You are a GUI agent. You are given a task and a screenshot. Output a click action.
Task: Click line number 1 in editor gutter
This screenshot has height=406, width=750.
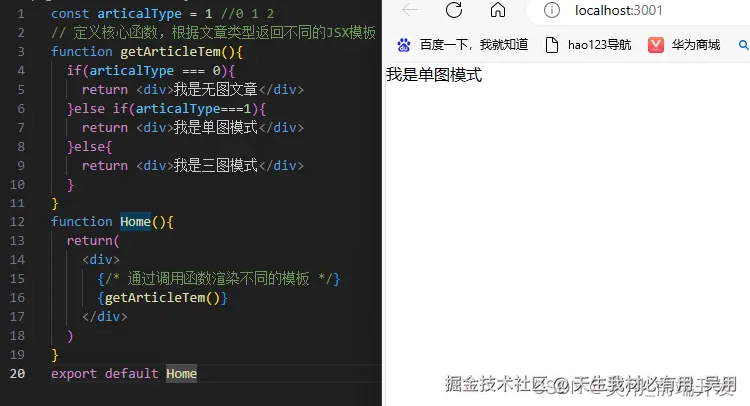pos(21,14)
